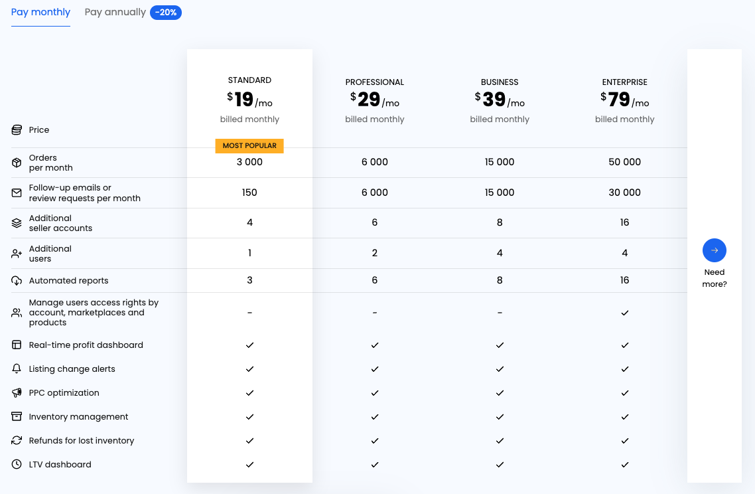755x494 pixels.
Task: Click the Listing change alerts bell icon
Action: (17, 369)
